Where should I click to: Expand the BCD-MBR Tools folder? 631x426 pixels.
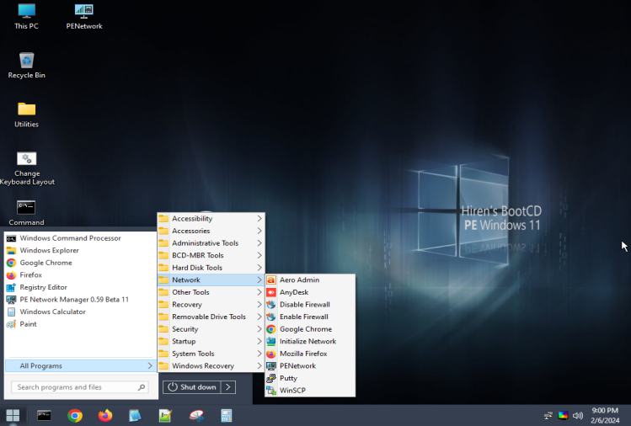click(x=211, y=255)
